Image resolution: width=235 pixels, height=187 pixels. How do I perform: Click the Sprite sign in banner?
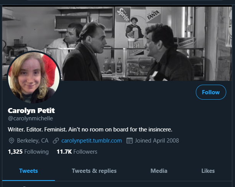123,15
